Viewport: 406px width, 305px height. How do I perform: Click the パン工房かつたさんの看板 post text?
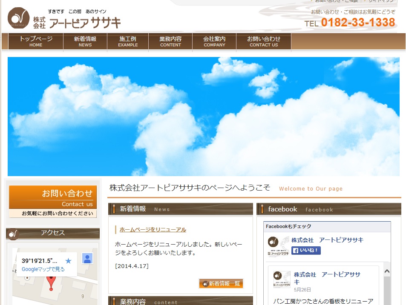click(x=323, y=301)
